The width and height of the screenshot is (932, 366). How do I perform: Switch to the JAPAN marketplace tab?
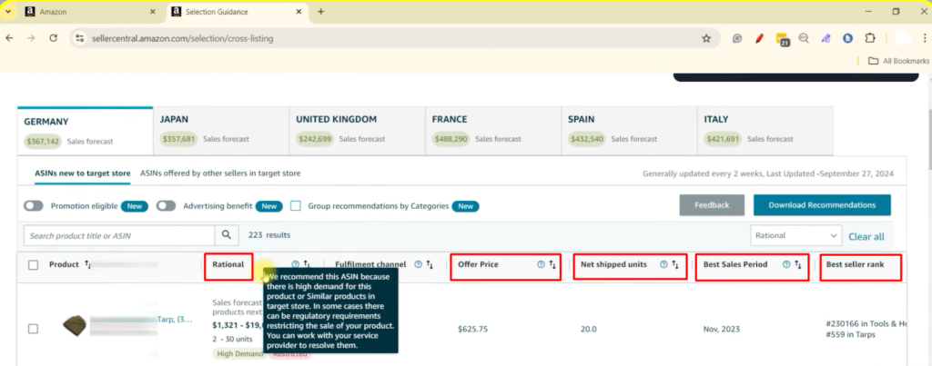tap(220, 131)
